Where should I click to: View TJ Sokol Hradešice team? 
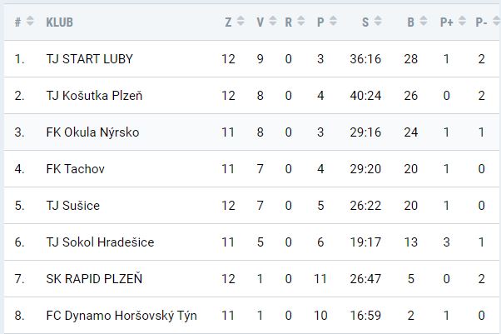pos(100,242)
